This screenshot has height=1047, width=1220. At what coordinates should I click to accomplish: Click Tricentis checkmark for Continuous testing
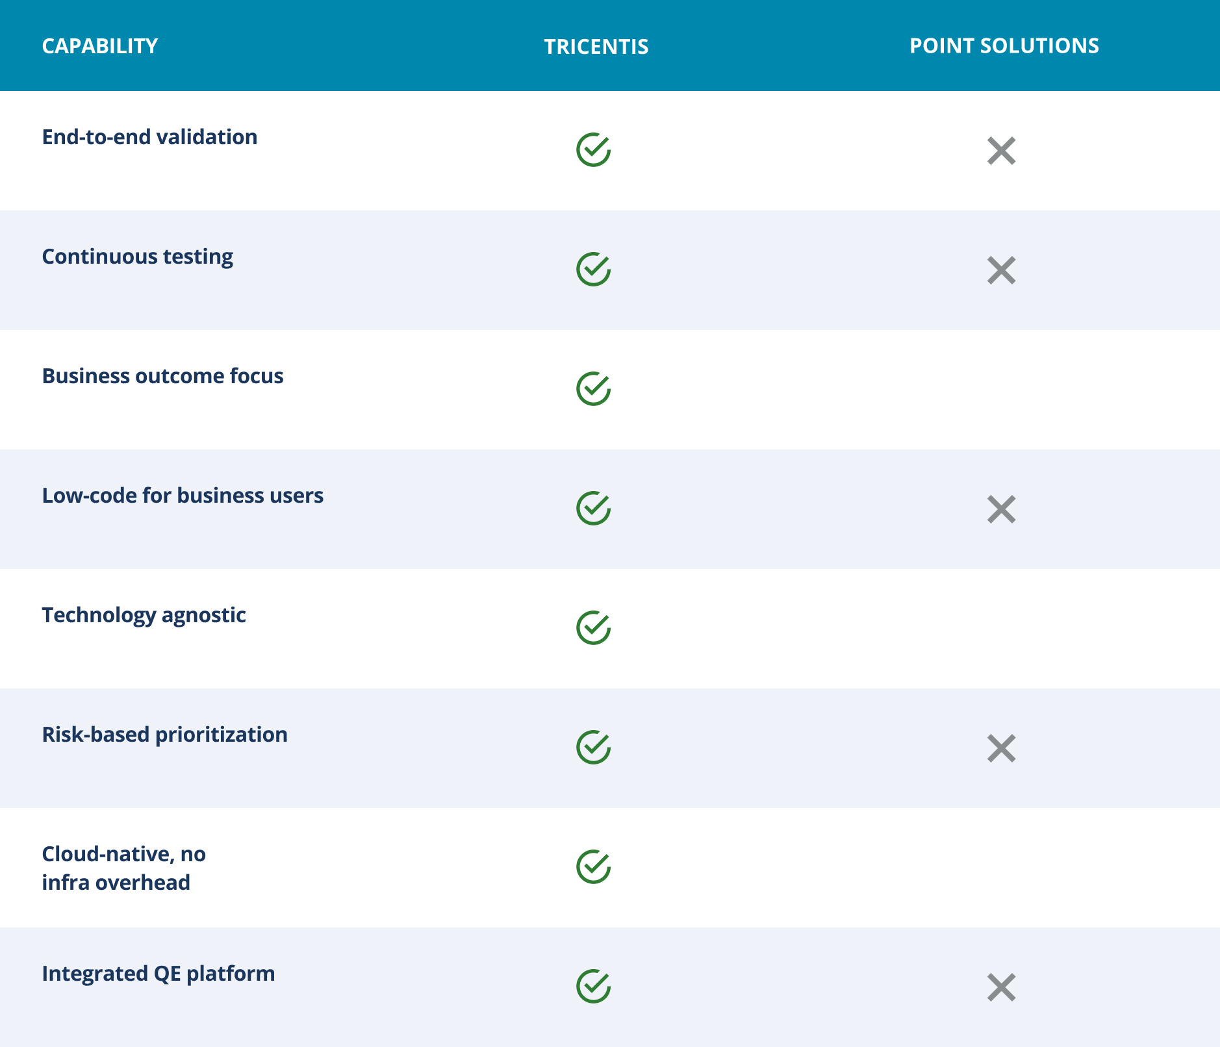pyautogui.click(x=593, y=270)
